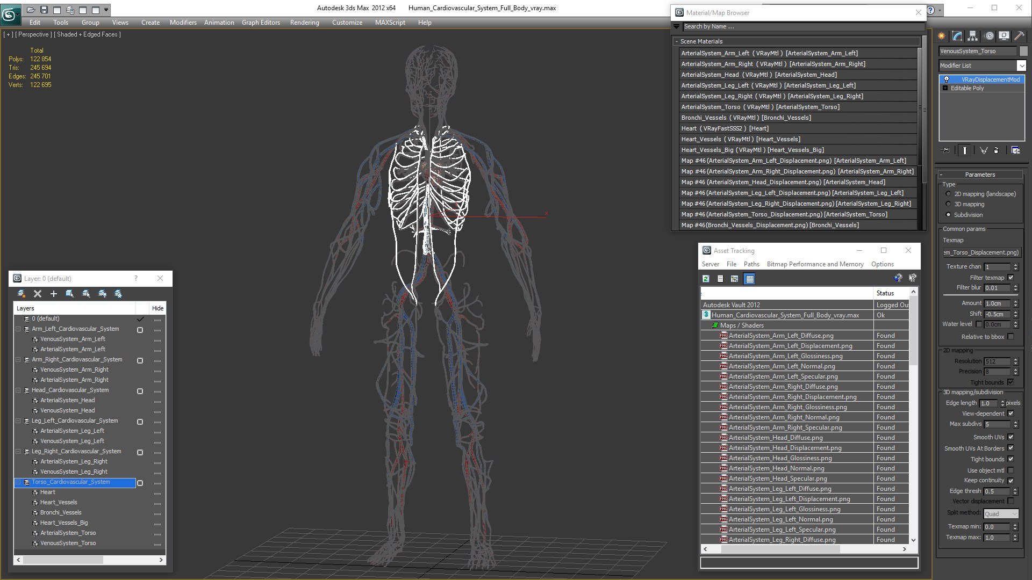Click the open file folder icon in quick access toolbar

pos(31,10)
